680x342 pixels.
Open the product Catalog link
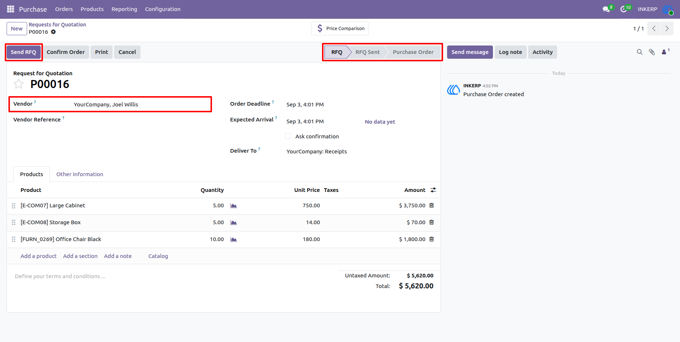[x=158, y=256]
